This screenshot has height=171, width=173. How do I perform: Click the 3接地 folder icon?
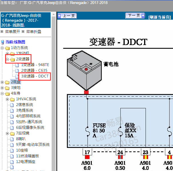(7, 88)
